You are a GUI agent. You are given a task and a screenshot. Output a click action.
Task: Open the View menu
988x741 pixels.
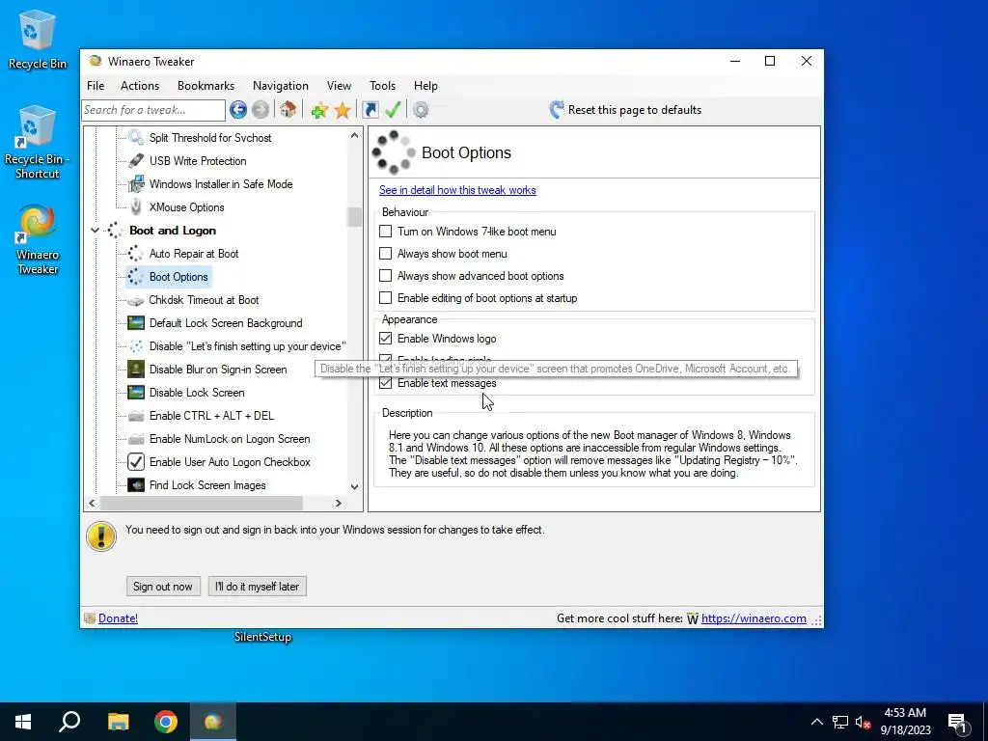pyautogui.click(x=339, y=86)
